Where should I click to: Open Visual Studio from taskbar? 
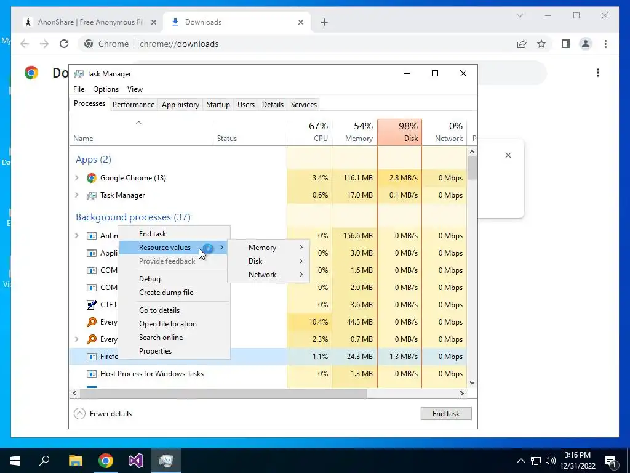[x=136, y=461]
